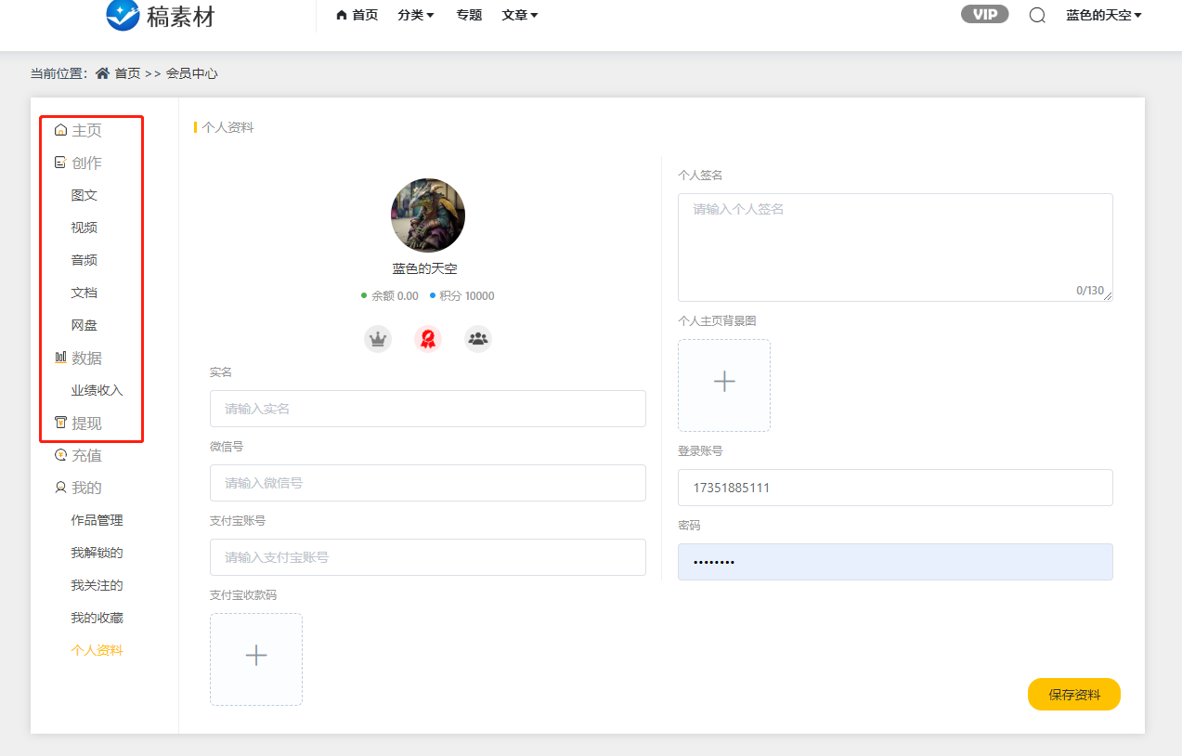Image resolution: width=1182 pixels, height=756 pixels.
Task: Upload image under 个人主页背景图
Action: 723,385
